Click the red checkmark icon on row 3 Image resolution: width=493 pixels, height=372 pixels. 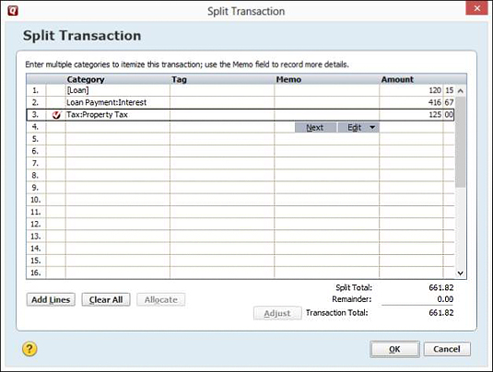coord(56,115)
